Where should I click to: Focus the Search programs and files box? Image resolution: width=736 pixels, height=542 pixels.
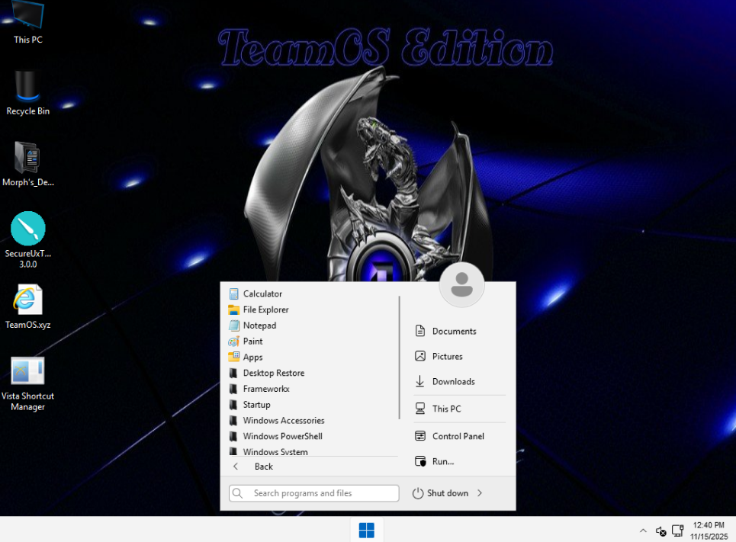tap(314, 493)
